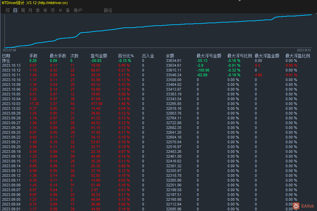
Task: Click profit value 2.07
Action: (95, 190)
